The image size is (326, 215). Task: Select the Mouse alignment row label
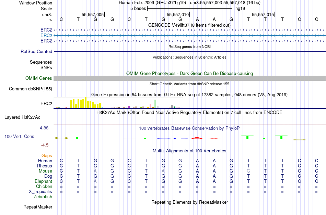click(x=45, y=171)
